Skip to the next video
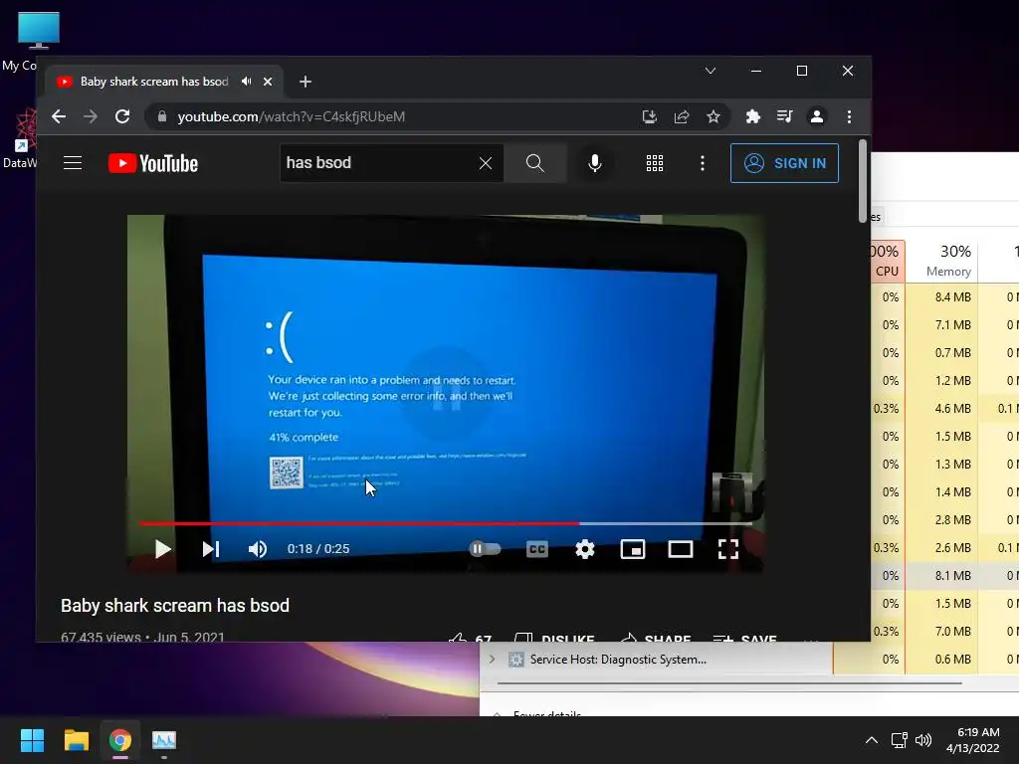The width and height of the screenshot is (1019, 764). pos(211,549)
